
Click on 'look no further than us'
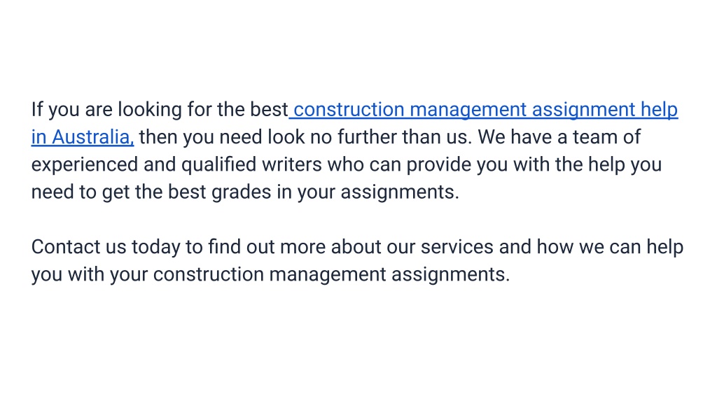pyautogui.click(x=370, y=137)
